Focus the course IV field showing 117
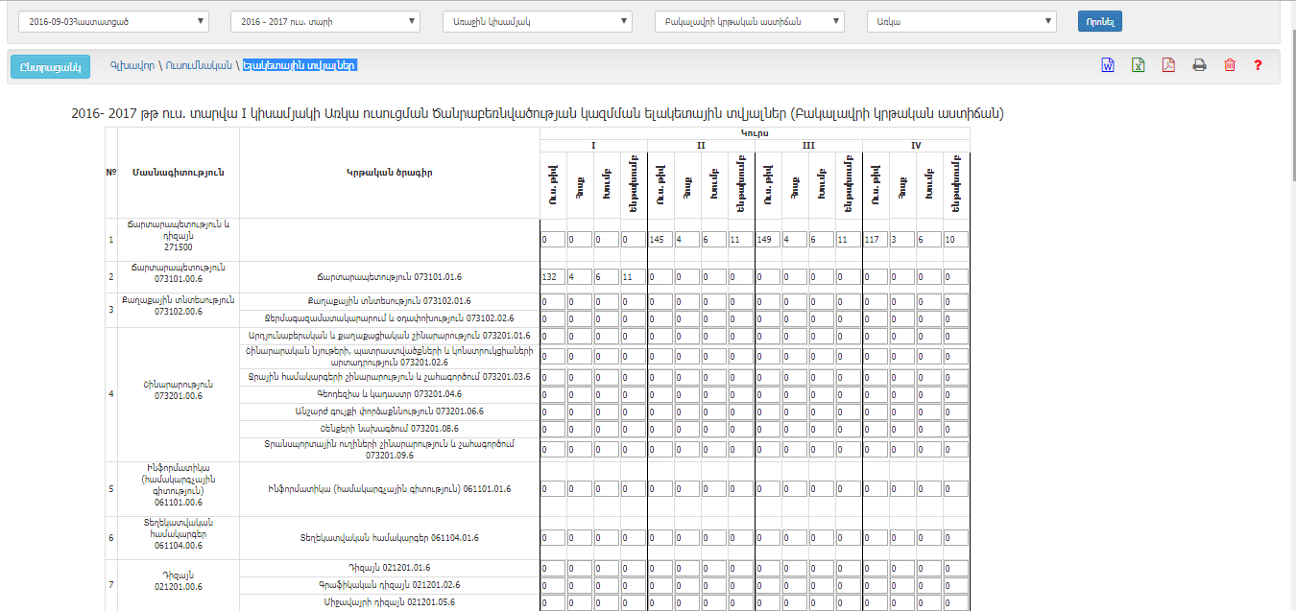Viewport: 1296px width, 611px height. pos(875,239)
